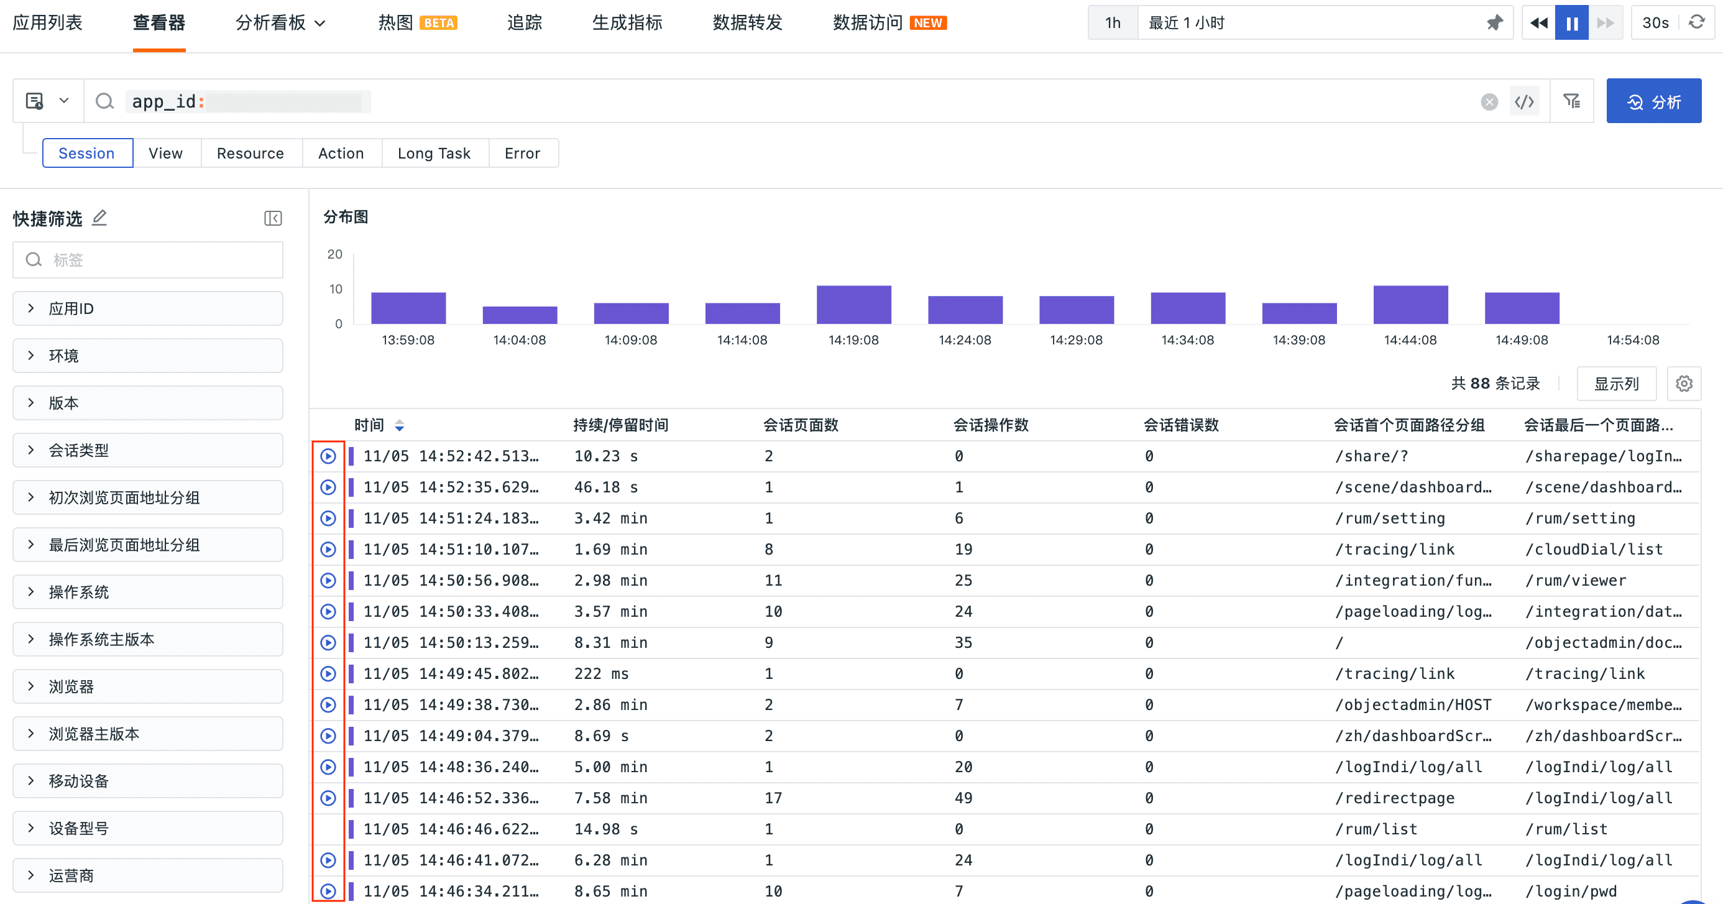This screenshot has height=904, width=1723.
Task: Replay the session at 14:50:13.259
Action: click(x=328, y=643)
